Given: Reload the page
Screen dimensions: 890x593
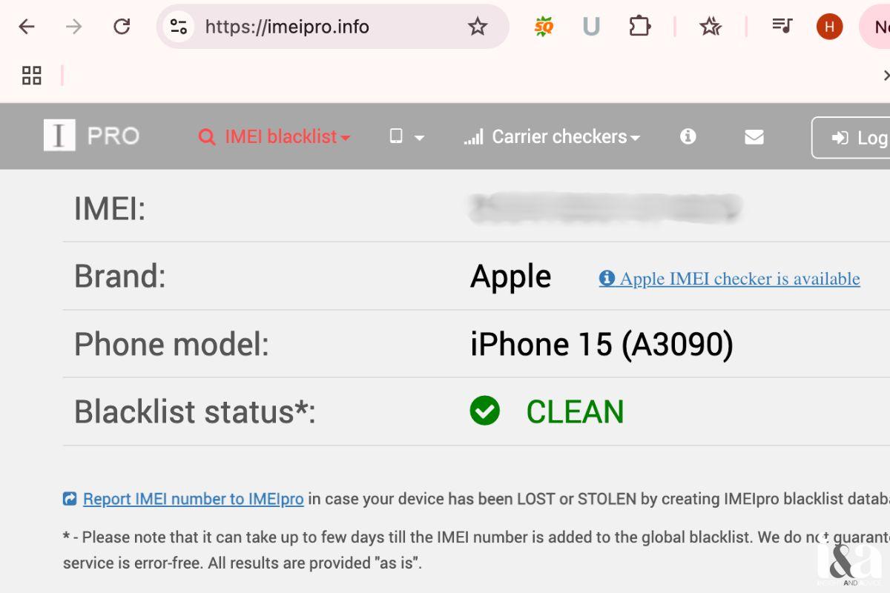Looking at the screenshot, I should (x=122, y=27).
